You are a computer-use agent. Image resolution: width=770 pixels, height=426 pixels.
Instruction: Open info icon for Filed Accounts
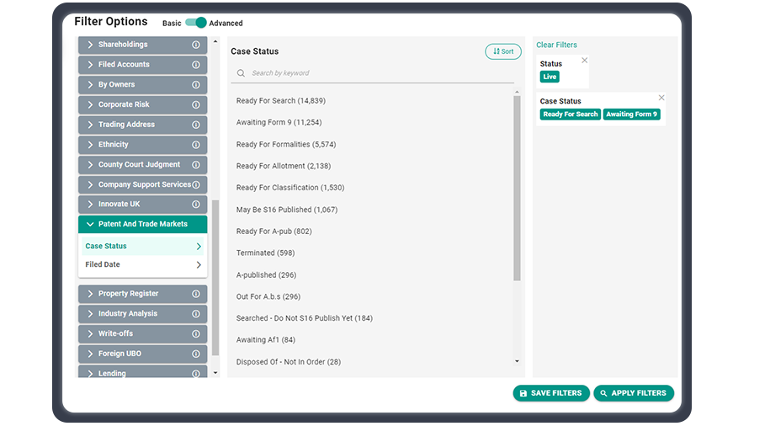196,65
